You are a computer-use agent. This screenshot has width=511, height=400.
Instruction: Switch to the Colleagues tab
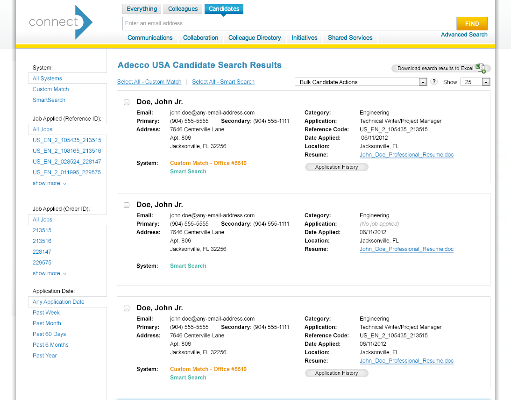[183, 9]
